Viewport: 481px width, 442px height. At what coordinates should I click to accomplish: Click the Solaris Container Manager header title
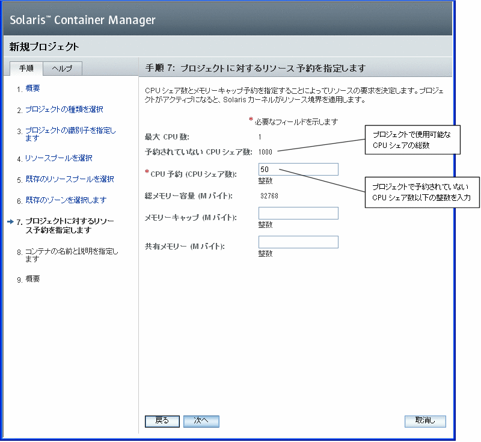click(x=82, y=20)
